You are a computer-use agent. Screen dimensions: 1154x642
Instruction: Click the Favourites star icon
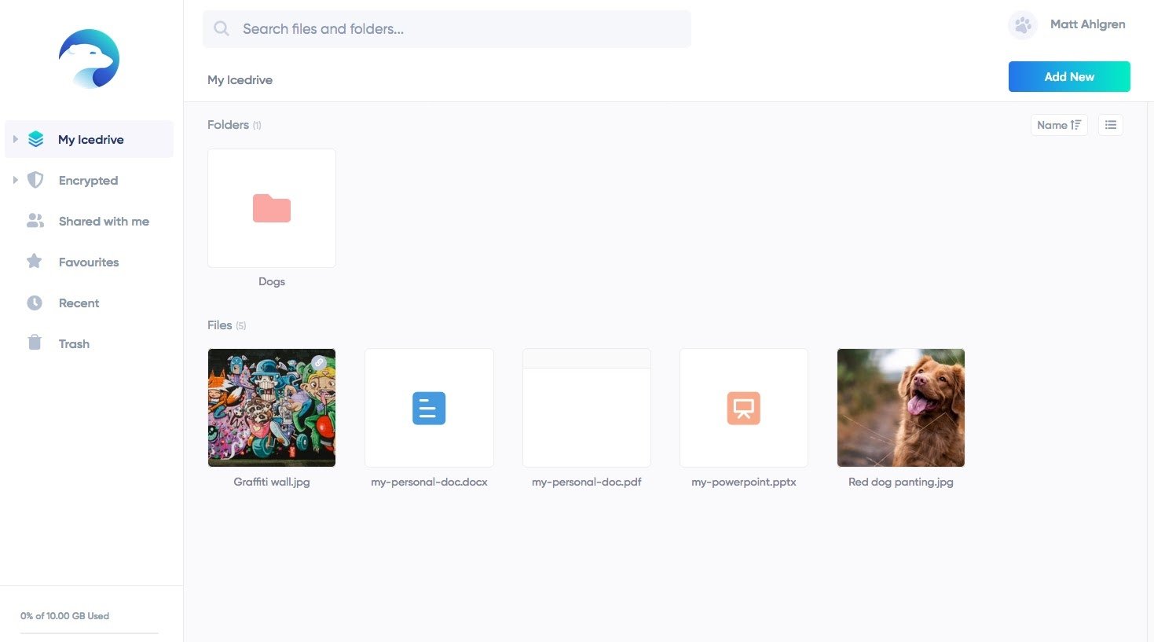[x=35, y=261]
